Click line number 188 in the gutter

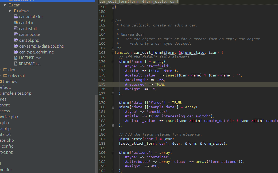click(x=102, y=143)
